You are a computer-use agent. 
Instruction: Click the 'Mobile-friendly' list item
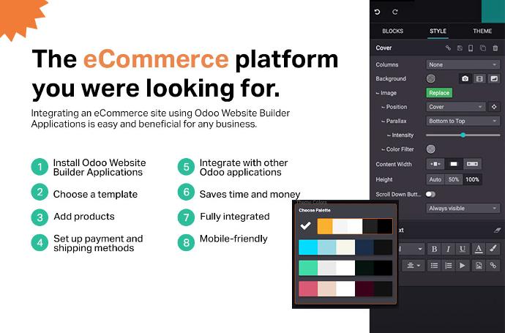click(x=233, y=239)
